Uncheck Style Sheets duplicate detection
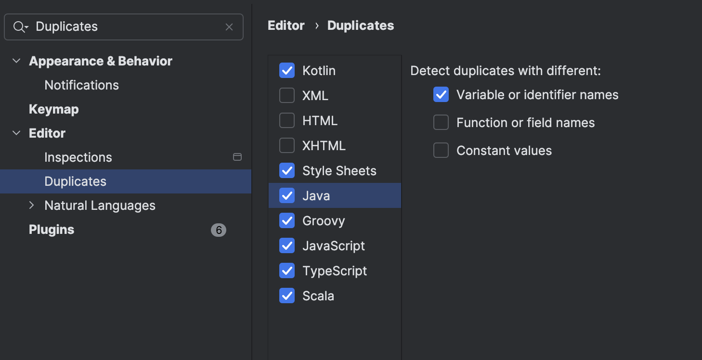Screen dimensions: 702x360 point(286,170)
